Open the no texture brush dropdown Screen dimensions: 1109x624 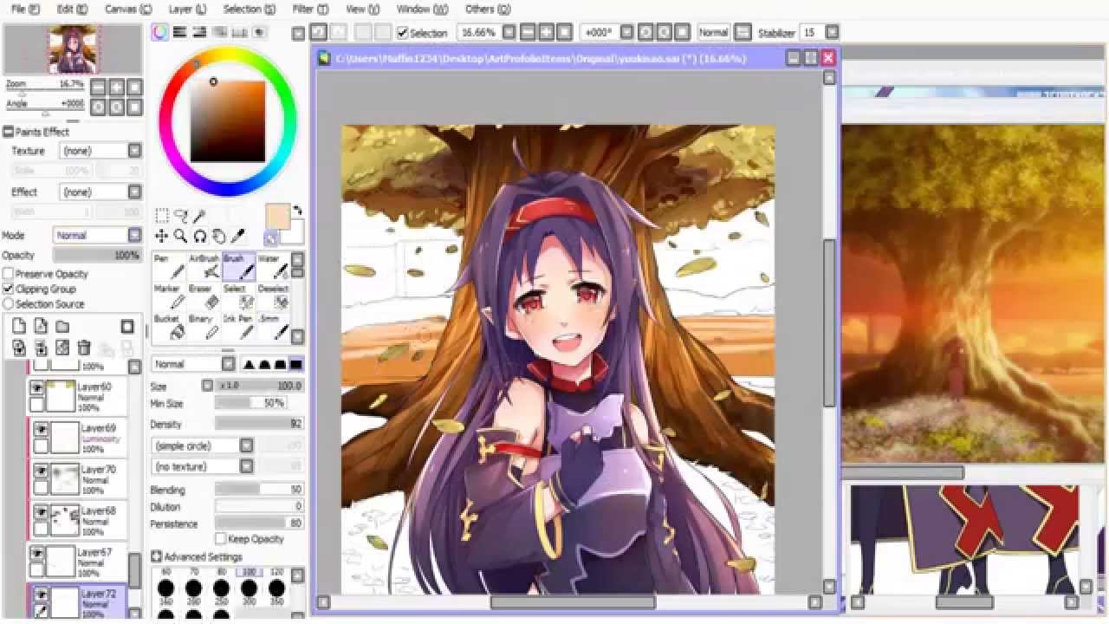tap(202, 466)
